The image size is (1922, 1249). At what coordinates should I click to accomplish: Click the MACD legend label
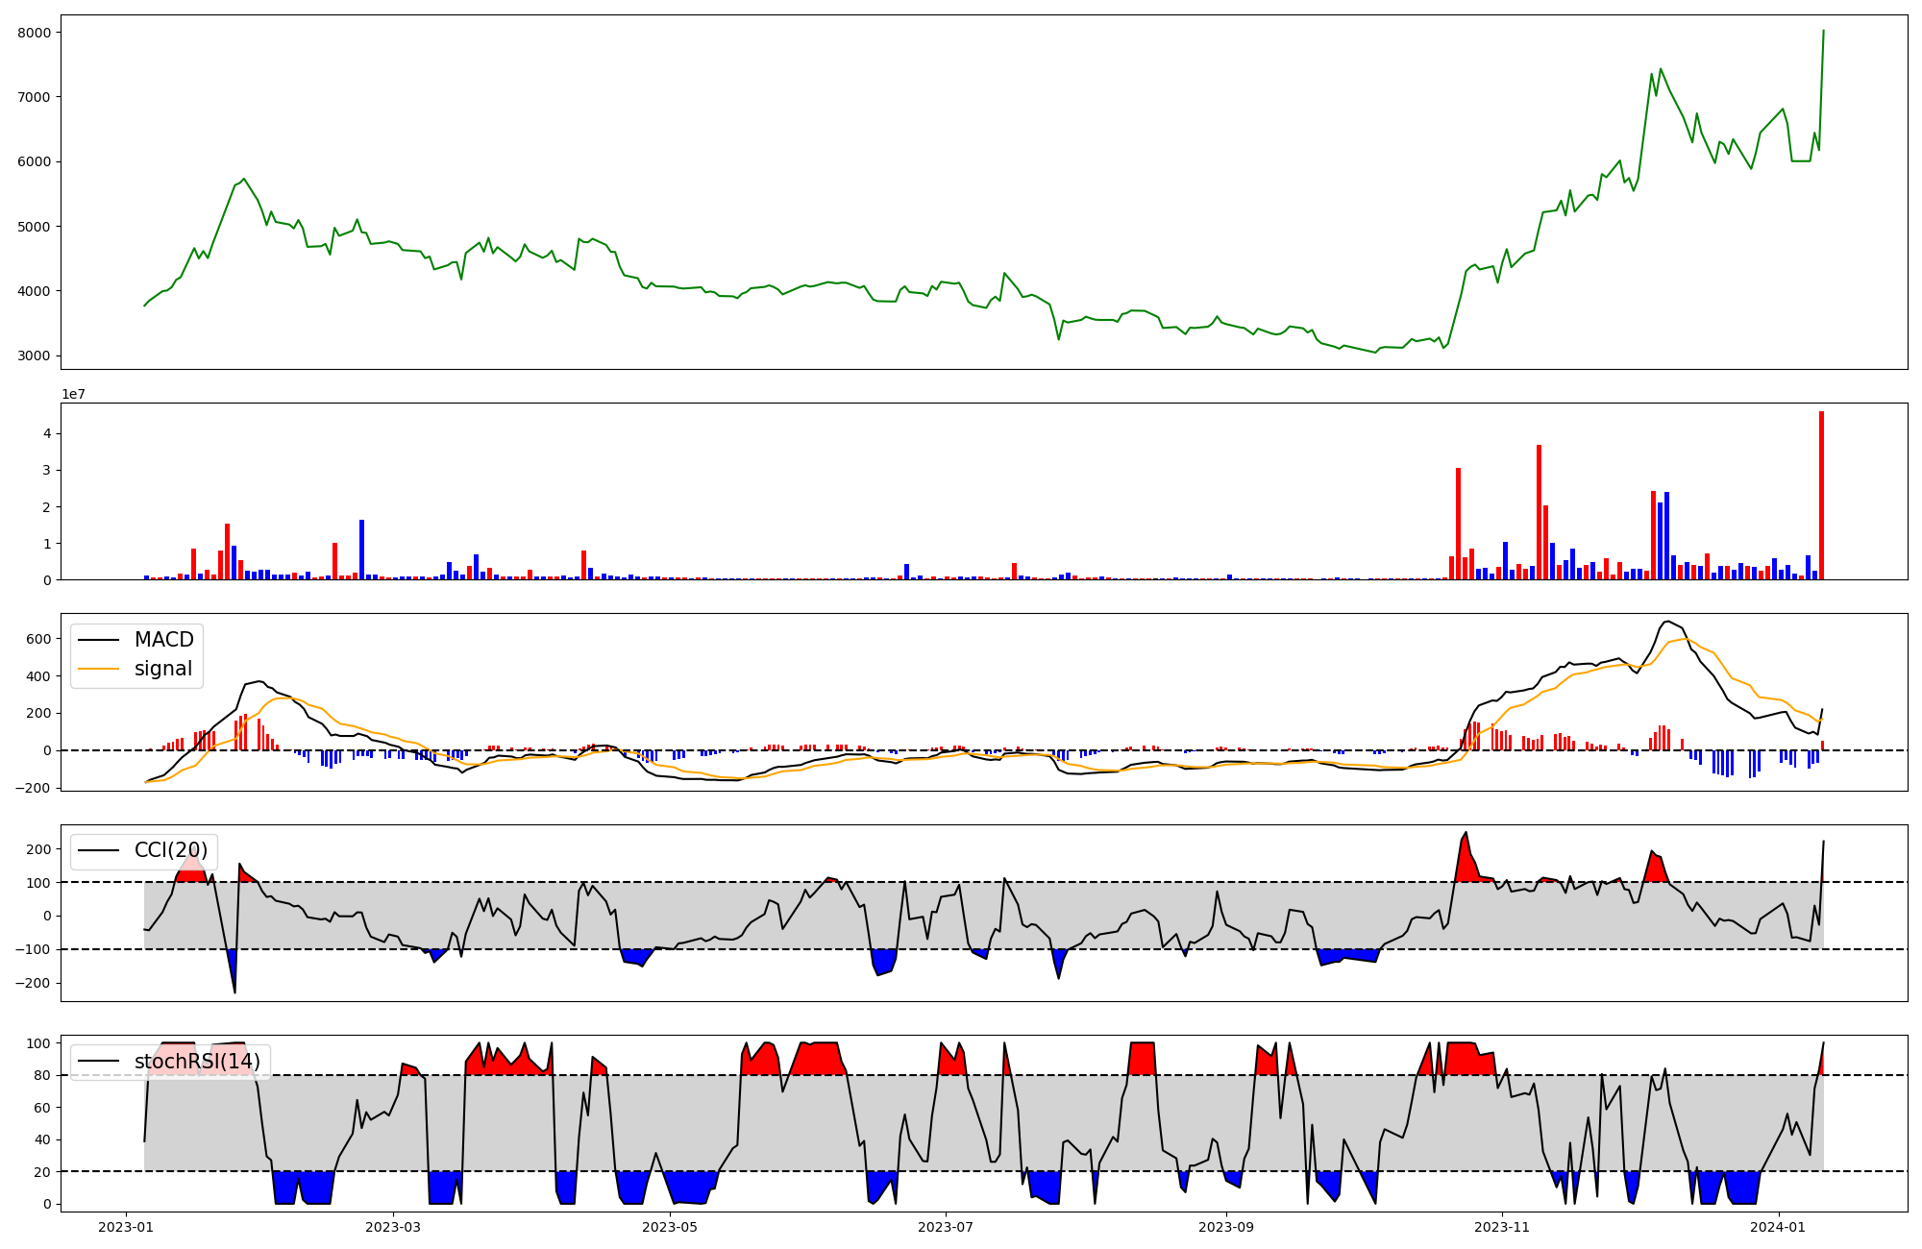(163, 640)
